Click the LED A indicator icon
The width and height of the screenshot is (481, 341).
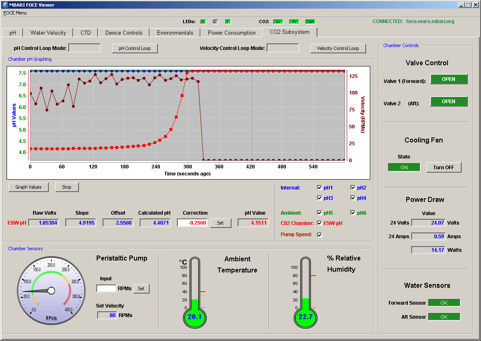click(203, 22)
